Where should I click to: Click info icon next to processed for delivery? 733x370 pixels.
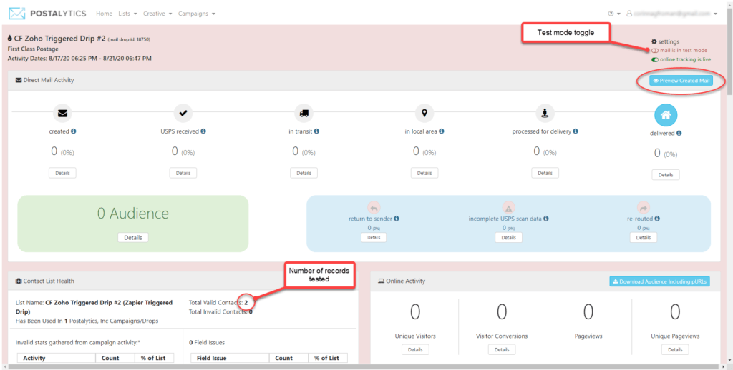[x=576, y=131]
